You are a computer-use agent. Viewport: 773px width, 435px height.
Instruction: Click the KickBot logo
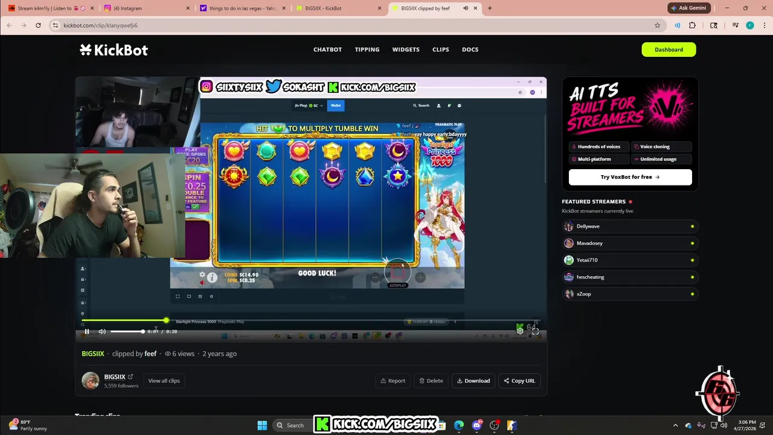[x=114, y=50]
